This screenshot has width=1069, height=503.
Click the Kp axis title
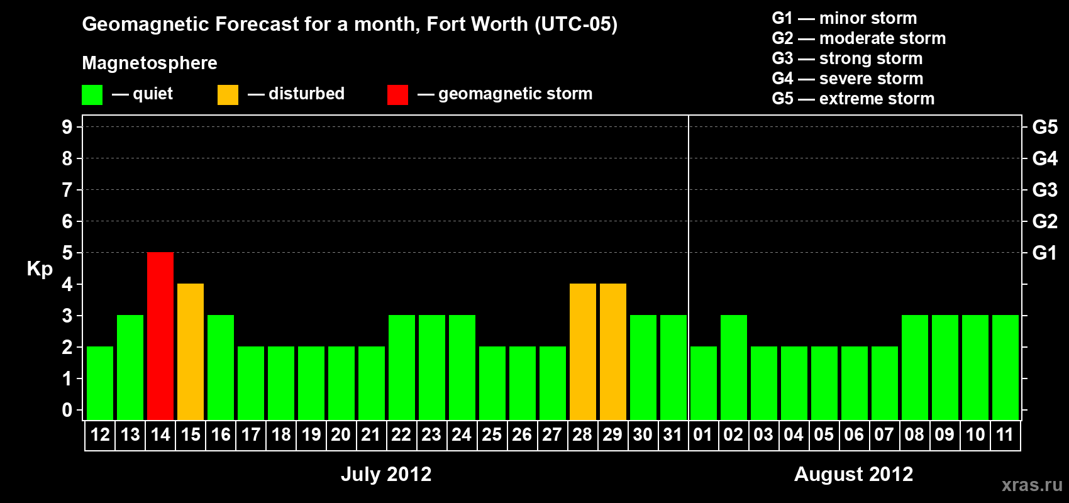pyautogui.click(x=40, y=269)
